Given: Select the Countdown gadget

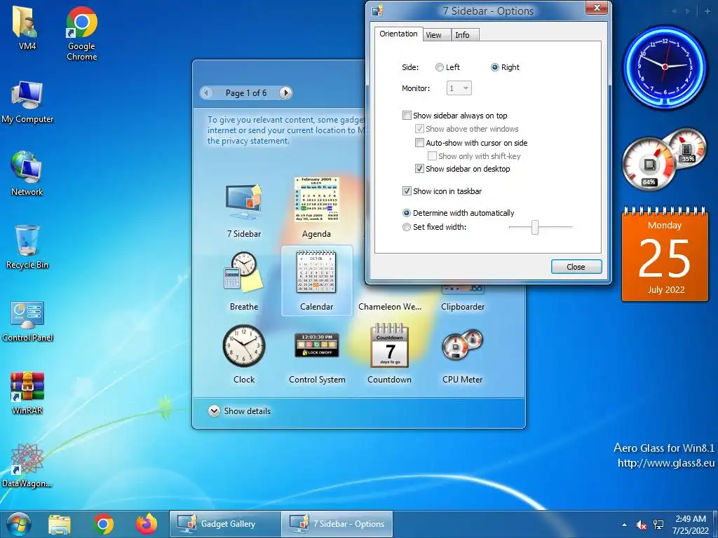Looking at the screenshot, I should coord(389,354).
